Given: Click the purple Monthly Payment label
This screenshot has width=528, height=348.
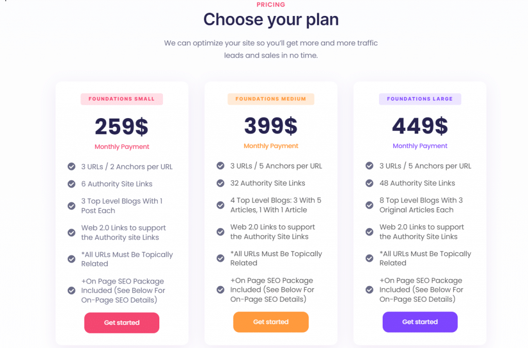Looking at the screenshot, I should tap(420, 146).
